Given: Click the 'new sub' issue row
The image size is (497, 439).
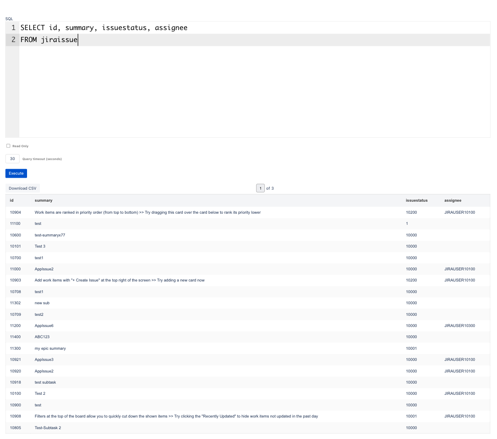Looking at the screenshot, I should coord(42,303).
